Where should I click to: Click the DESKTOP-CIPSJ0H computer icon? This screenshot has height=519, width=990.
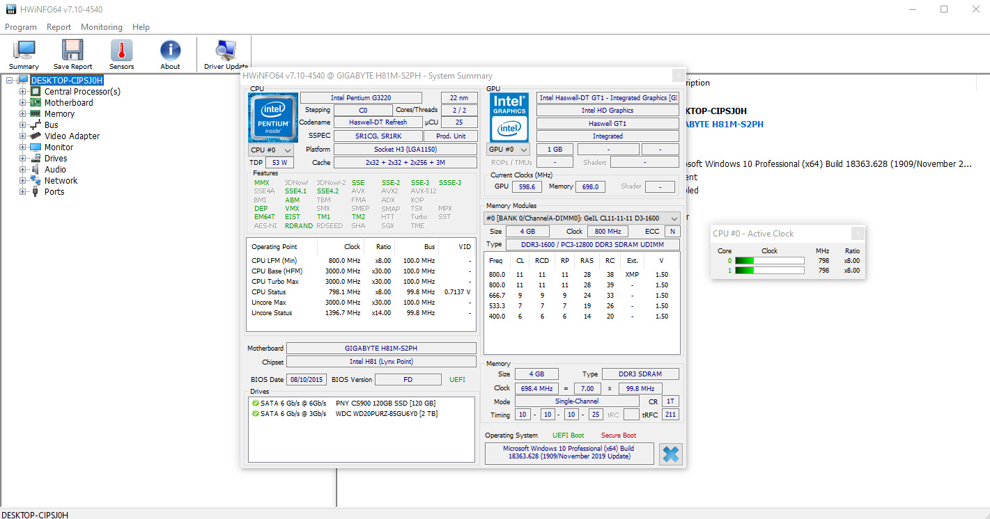tap(23, 80)
